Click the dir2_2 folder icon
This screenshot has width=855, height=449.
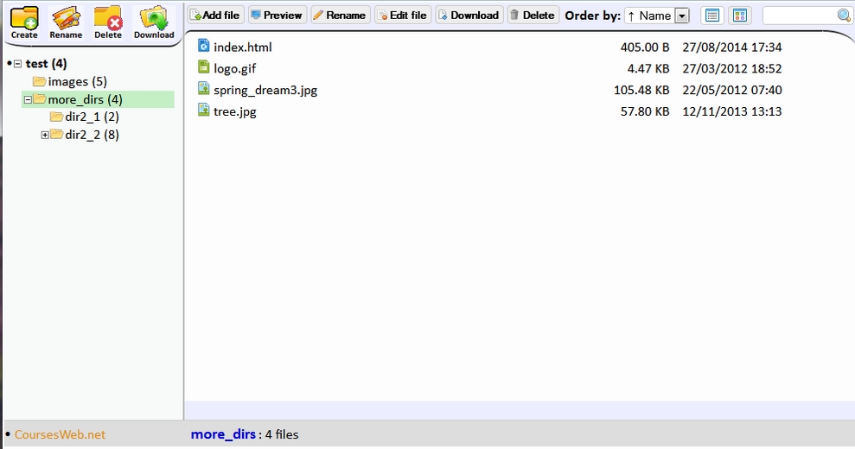[x=57, y=135]
